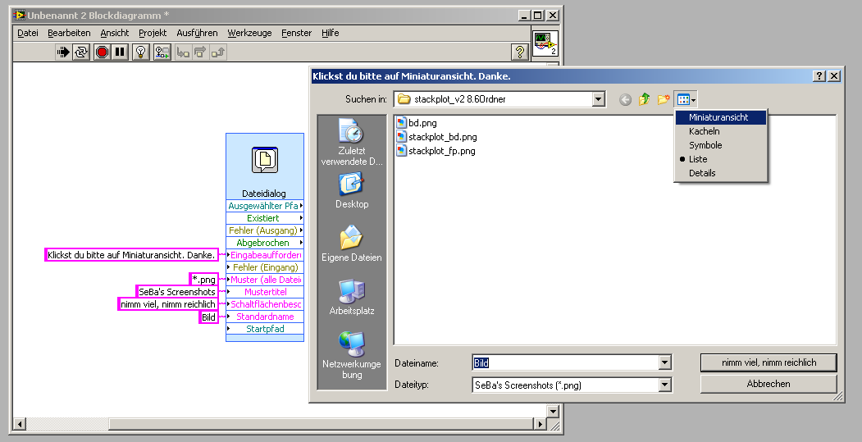Click the horizontal scrollbar right arrow
This screenshot has width=862, height=442.
click(540, 424)
